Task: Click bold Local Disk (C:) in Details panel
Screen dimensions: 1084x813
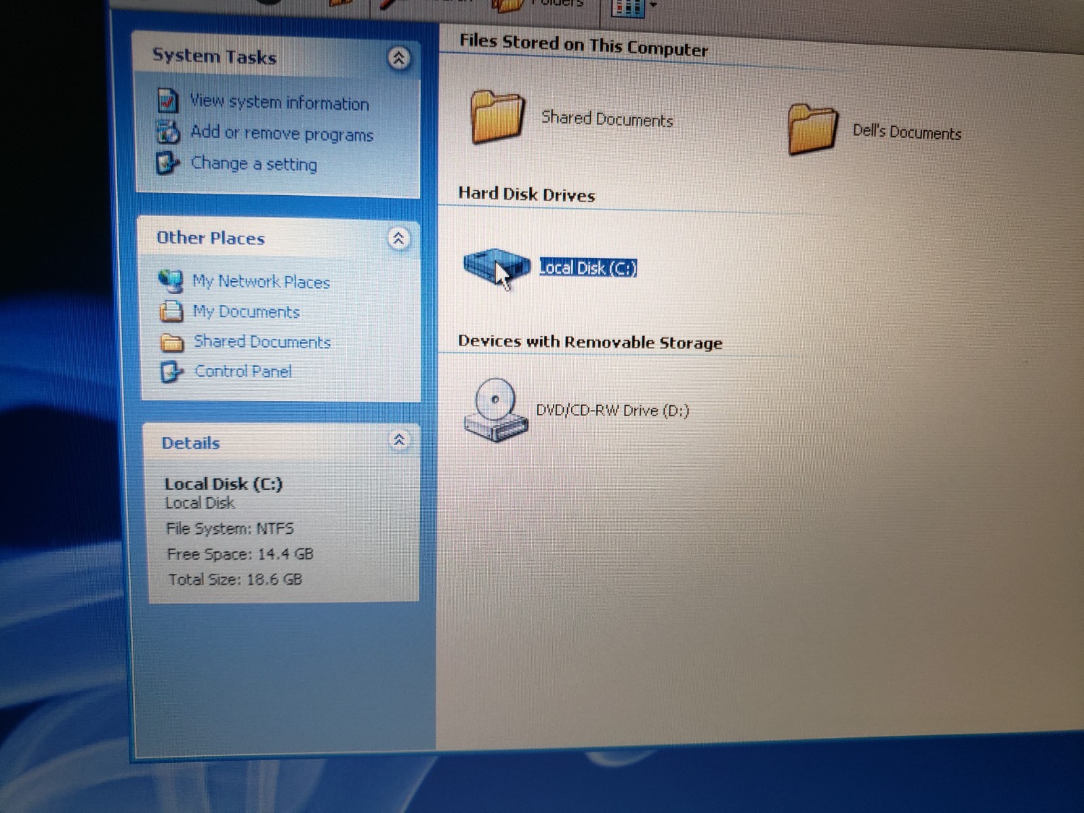Action: point(224,484)
